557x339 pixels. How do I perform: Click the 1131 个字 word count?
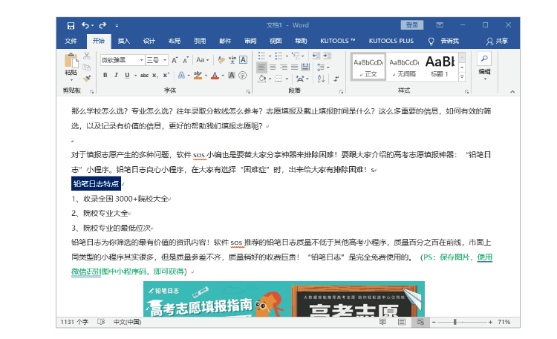pyautogui.click(x=74, y=322)
